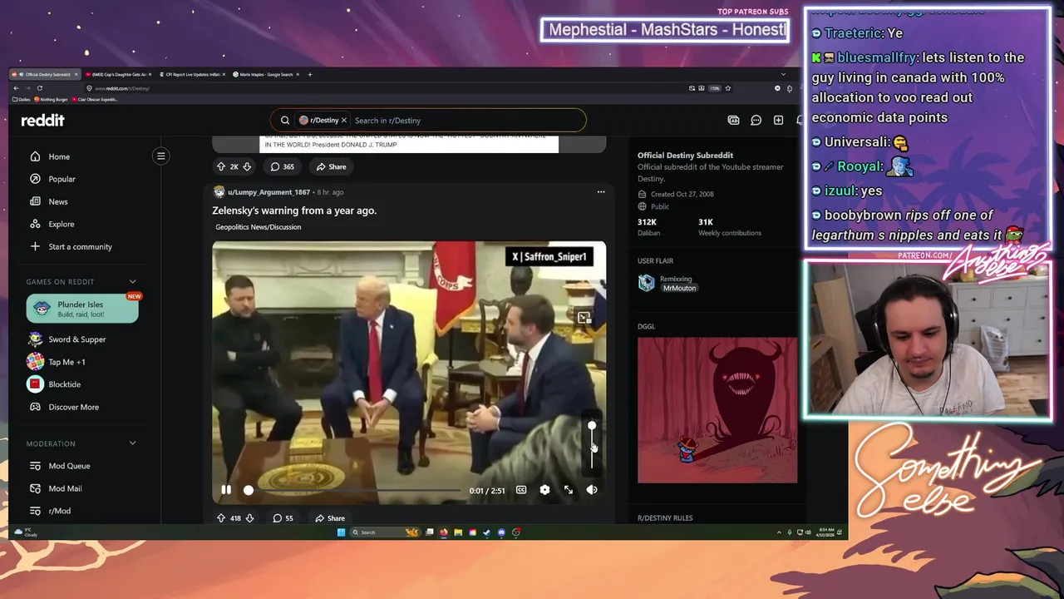Adjust the vertical video volume slider
The height and width of the screenshot is (599, 1064).
(x=592, y=447)
